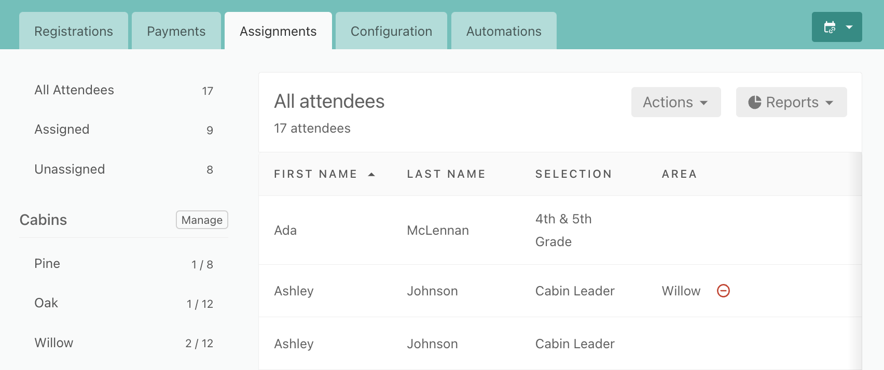
Task: Click the Manage cabins button
Action: pos(202,220)
